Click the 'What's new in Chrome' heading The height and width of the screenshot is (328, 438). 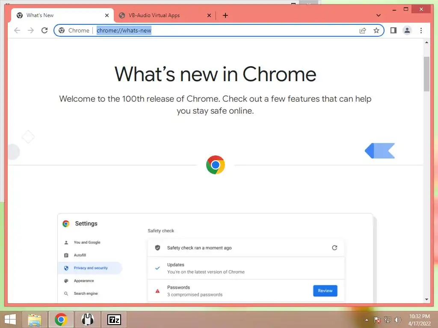216,74
